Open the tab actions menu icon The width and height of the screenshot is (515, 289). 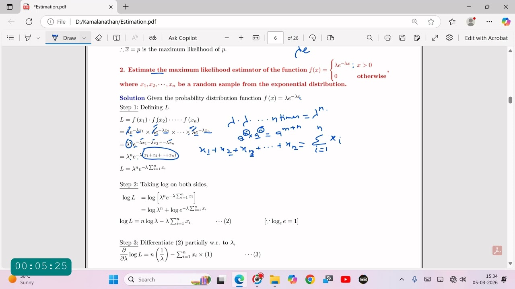pos(10,7)
